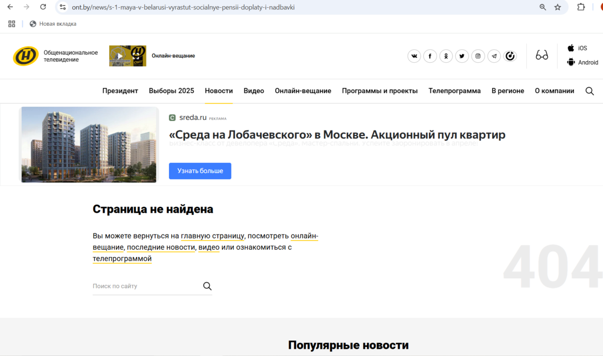Open the Odnoklassniki social icon

click(x=446, y=56)
